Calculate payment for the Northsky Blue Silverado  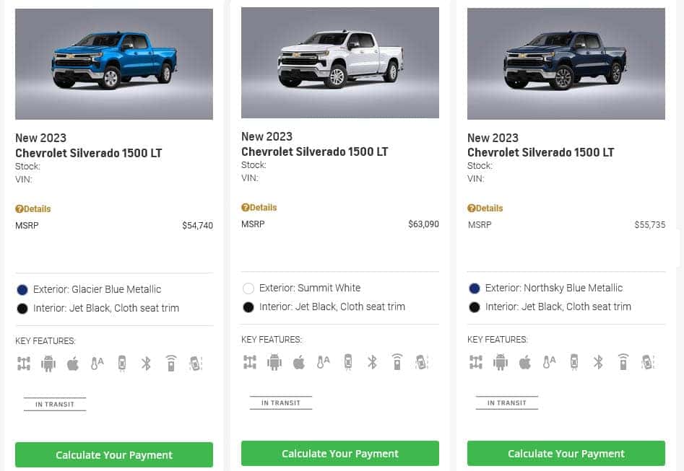566,454
